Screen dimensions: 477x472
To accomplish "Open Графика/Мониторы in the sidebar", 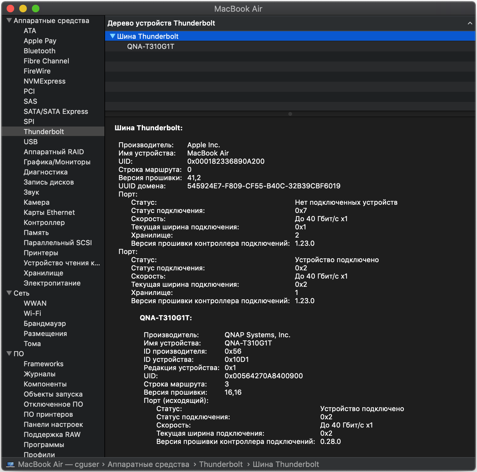I will pyautogui.click(x=57, y=162).
